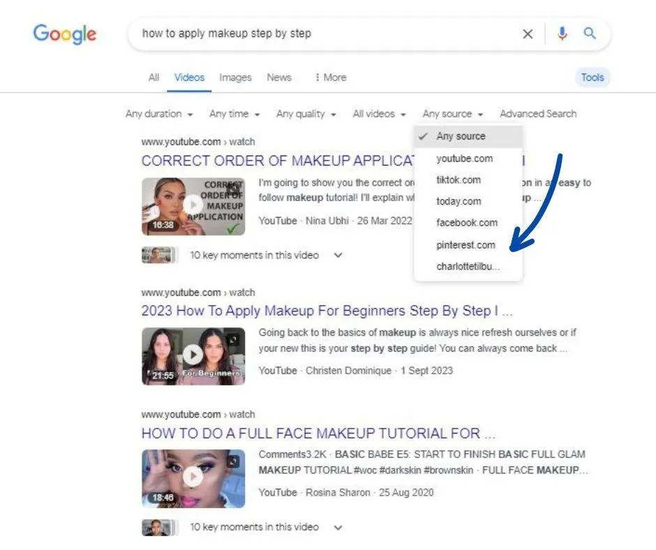Screen dimensions: 656x550
Task: Filter source by today.com
Action: tap(468, 201)
